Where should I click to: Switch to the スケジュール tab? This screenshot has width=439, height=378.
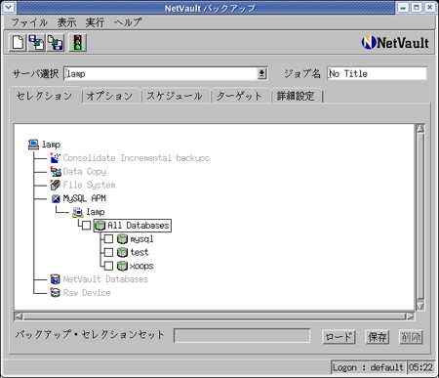175,96
